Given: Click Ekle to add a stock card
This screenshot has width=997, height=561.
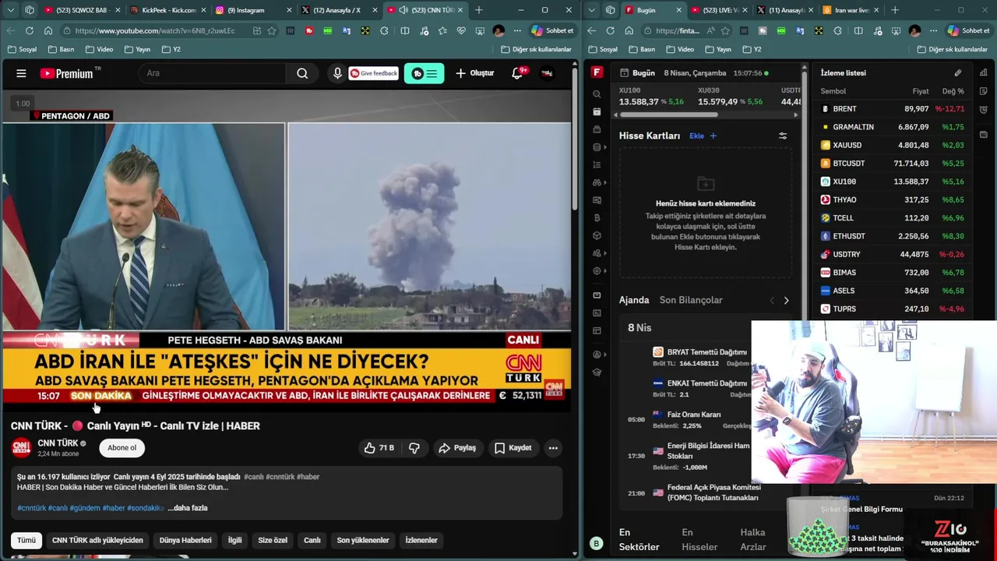Looking at the screenshot, I should 702,136.
